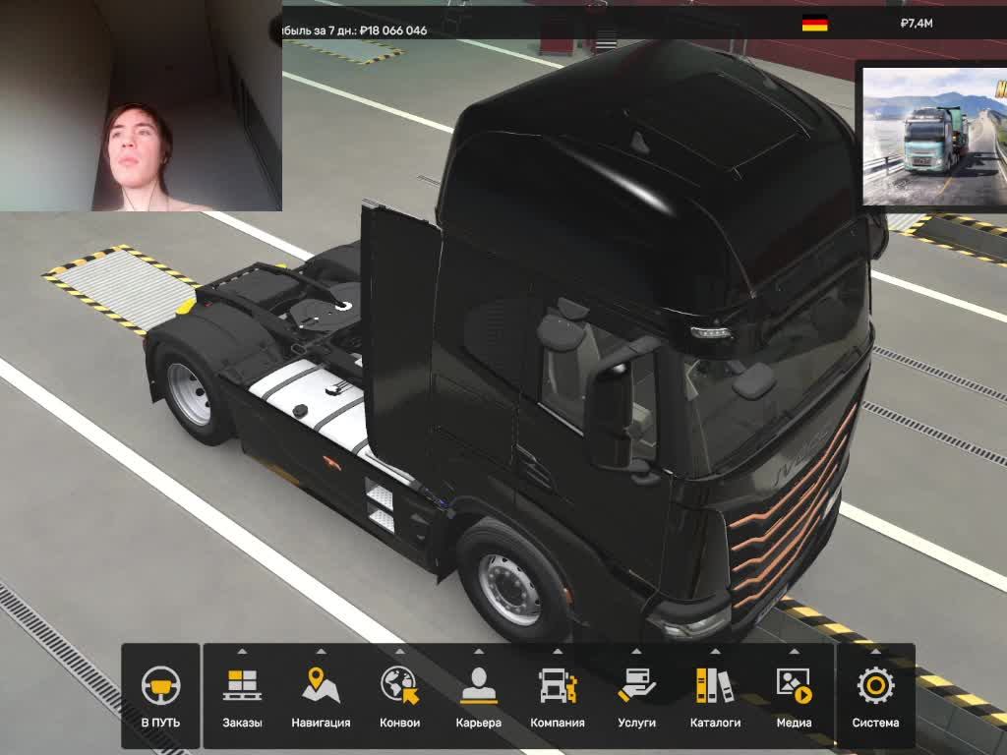1007x755 pixels.
Task: Expand arrow above Компания
Action: pos(558,651)
